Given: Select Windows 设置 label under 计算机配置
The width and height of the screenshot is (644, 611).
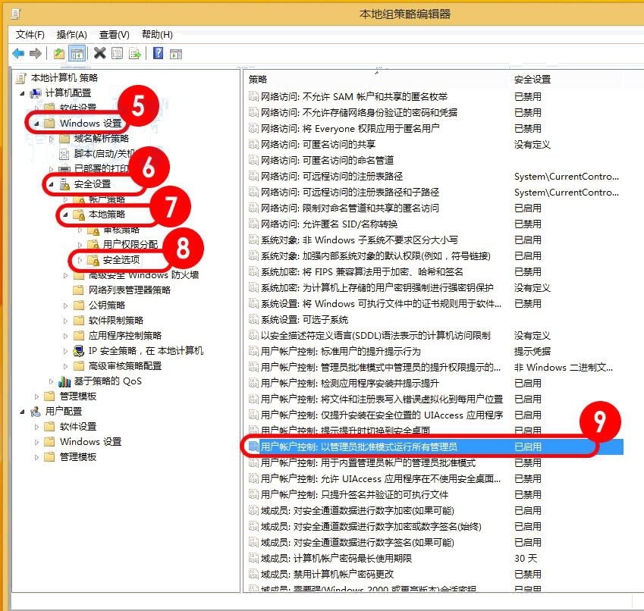Looking at the screenshot, I should coord(90,124).
